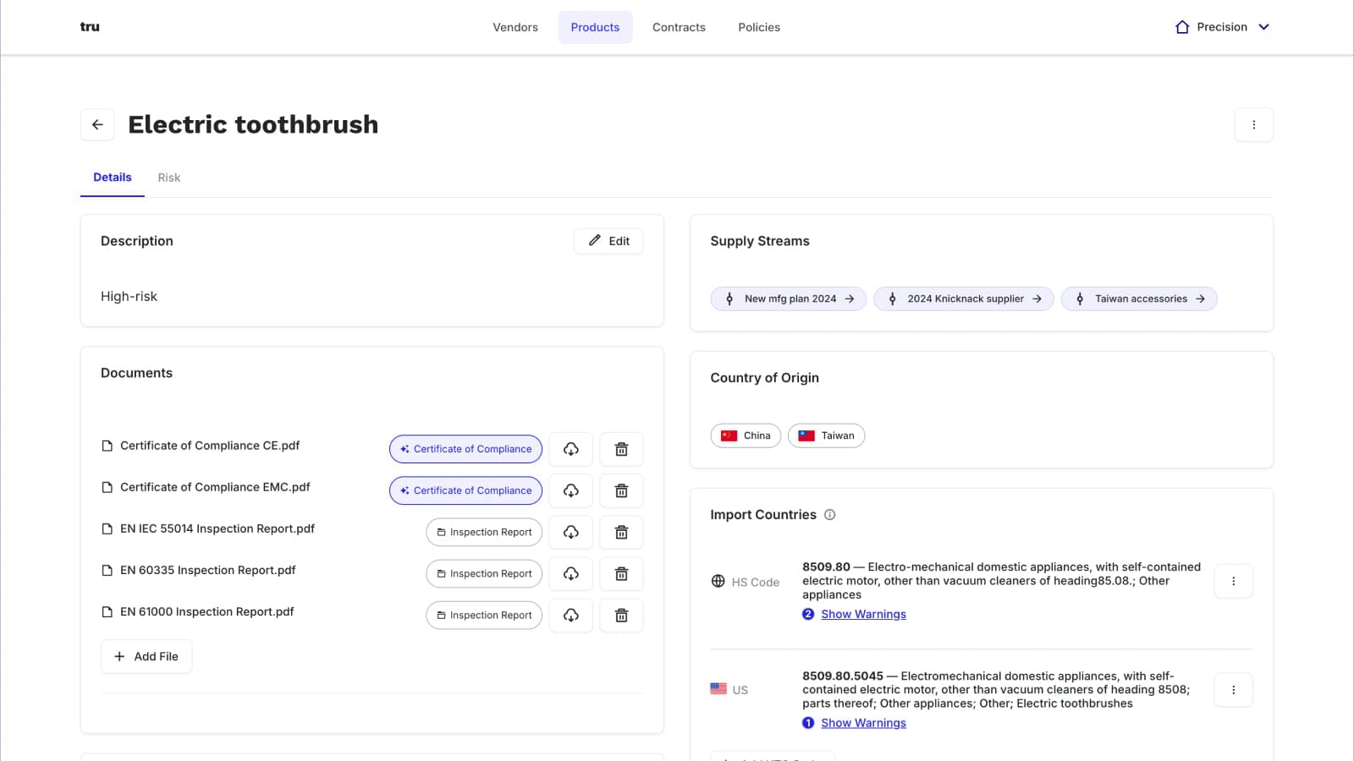Click the back arrow beside Electric toothbrush
This screenshot has width=1354, height=761.
(x=97, y=124)
